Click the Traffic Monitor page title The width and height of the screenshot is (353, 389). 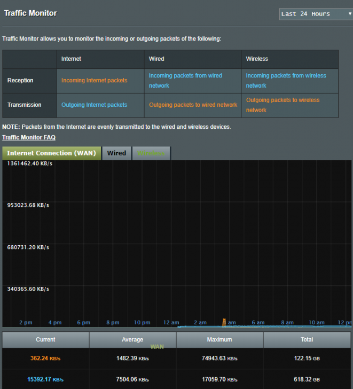click(30, 13)
